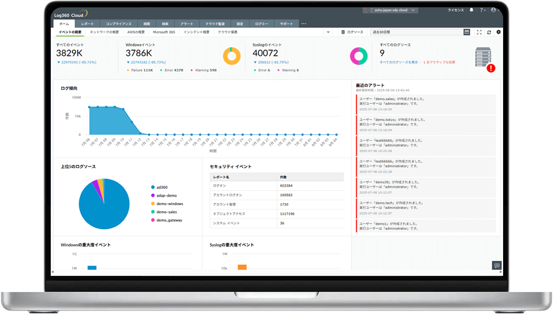
Task: Select the Microsoft 365 sub-tab
Action: tap(164, 32)
